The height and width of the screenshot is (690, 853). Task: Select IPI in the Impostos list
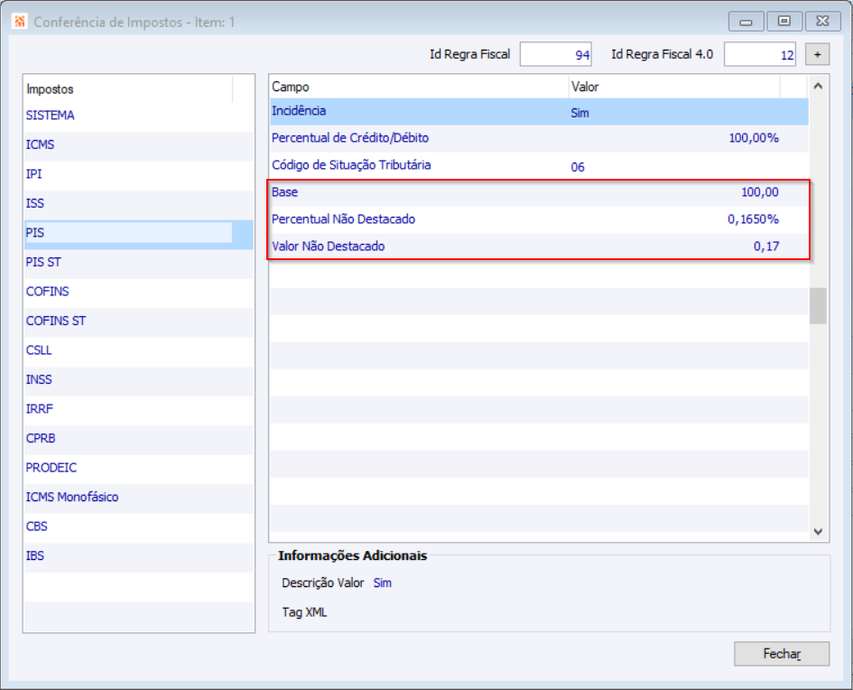(139, 174)
